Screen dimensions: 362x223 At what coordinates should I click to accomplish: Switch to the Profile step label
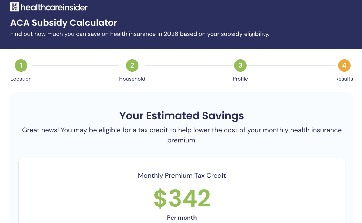pos(240,79)
